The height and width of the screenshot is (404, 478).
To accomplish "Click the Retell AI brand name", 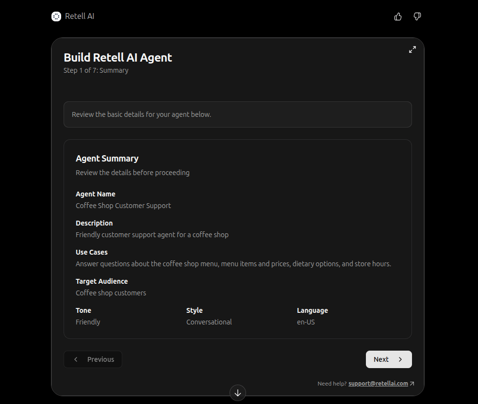I will (80, 16).
